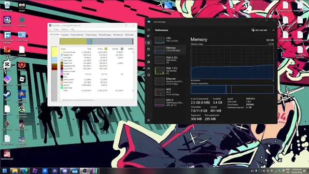Image resolution: width=309 pixels, height=174 pixels.
Task: Switch to RamMap Physical Pages tab
Action: [91, 35]
